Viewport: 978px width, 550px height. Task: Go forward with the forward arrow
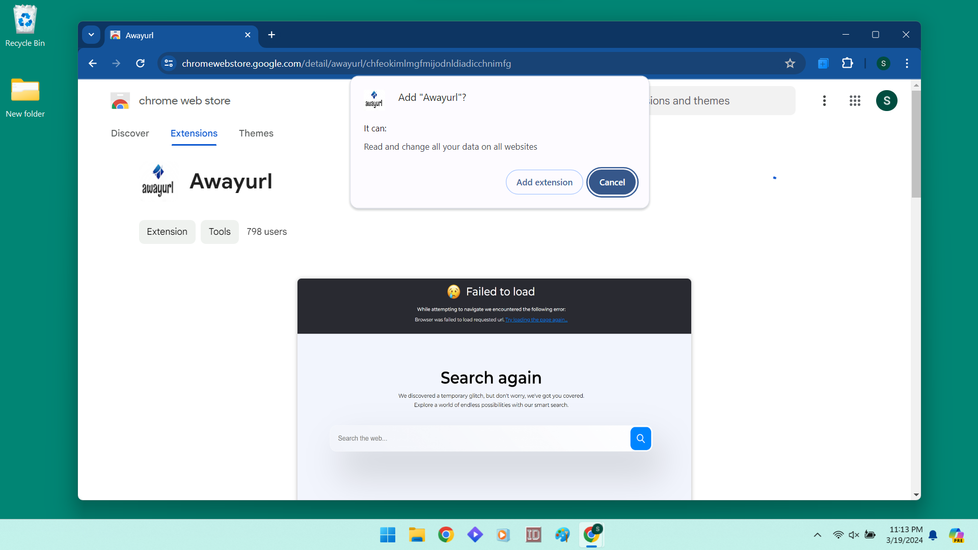tap(116, 63)
